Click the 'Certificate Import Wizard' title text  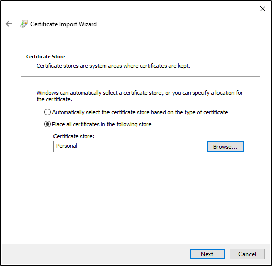pyautogui.click(x=64, y=24)
